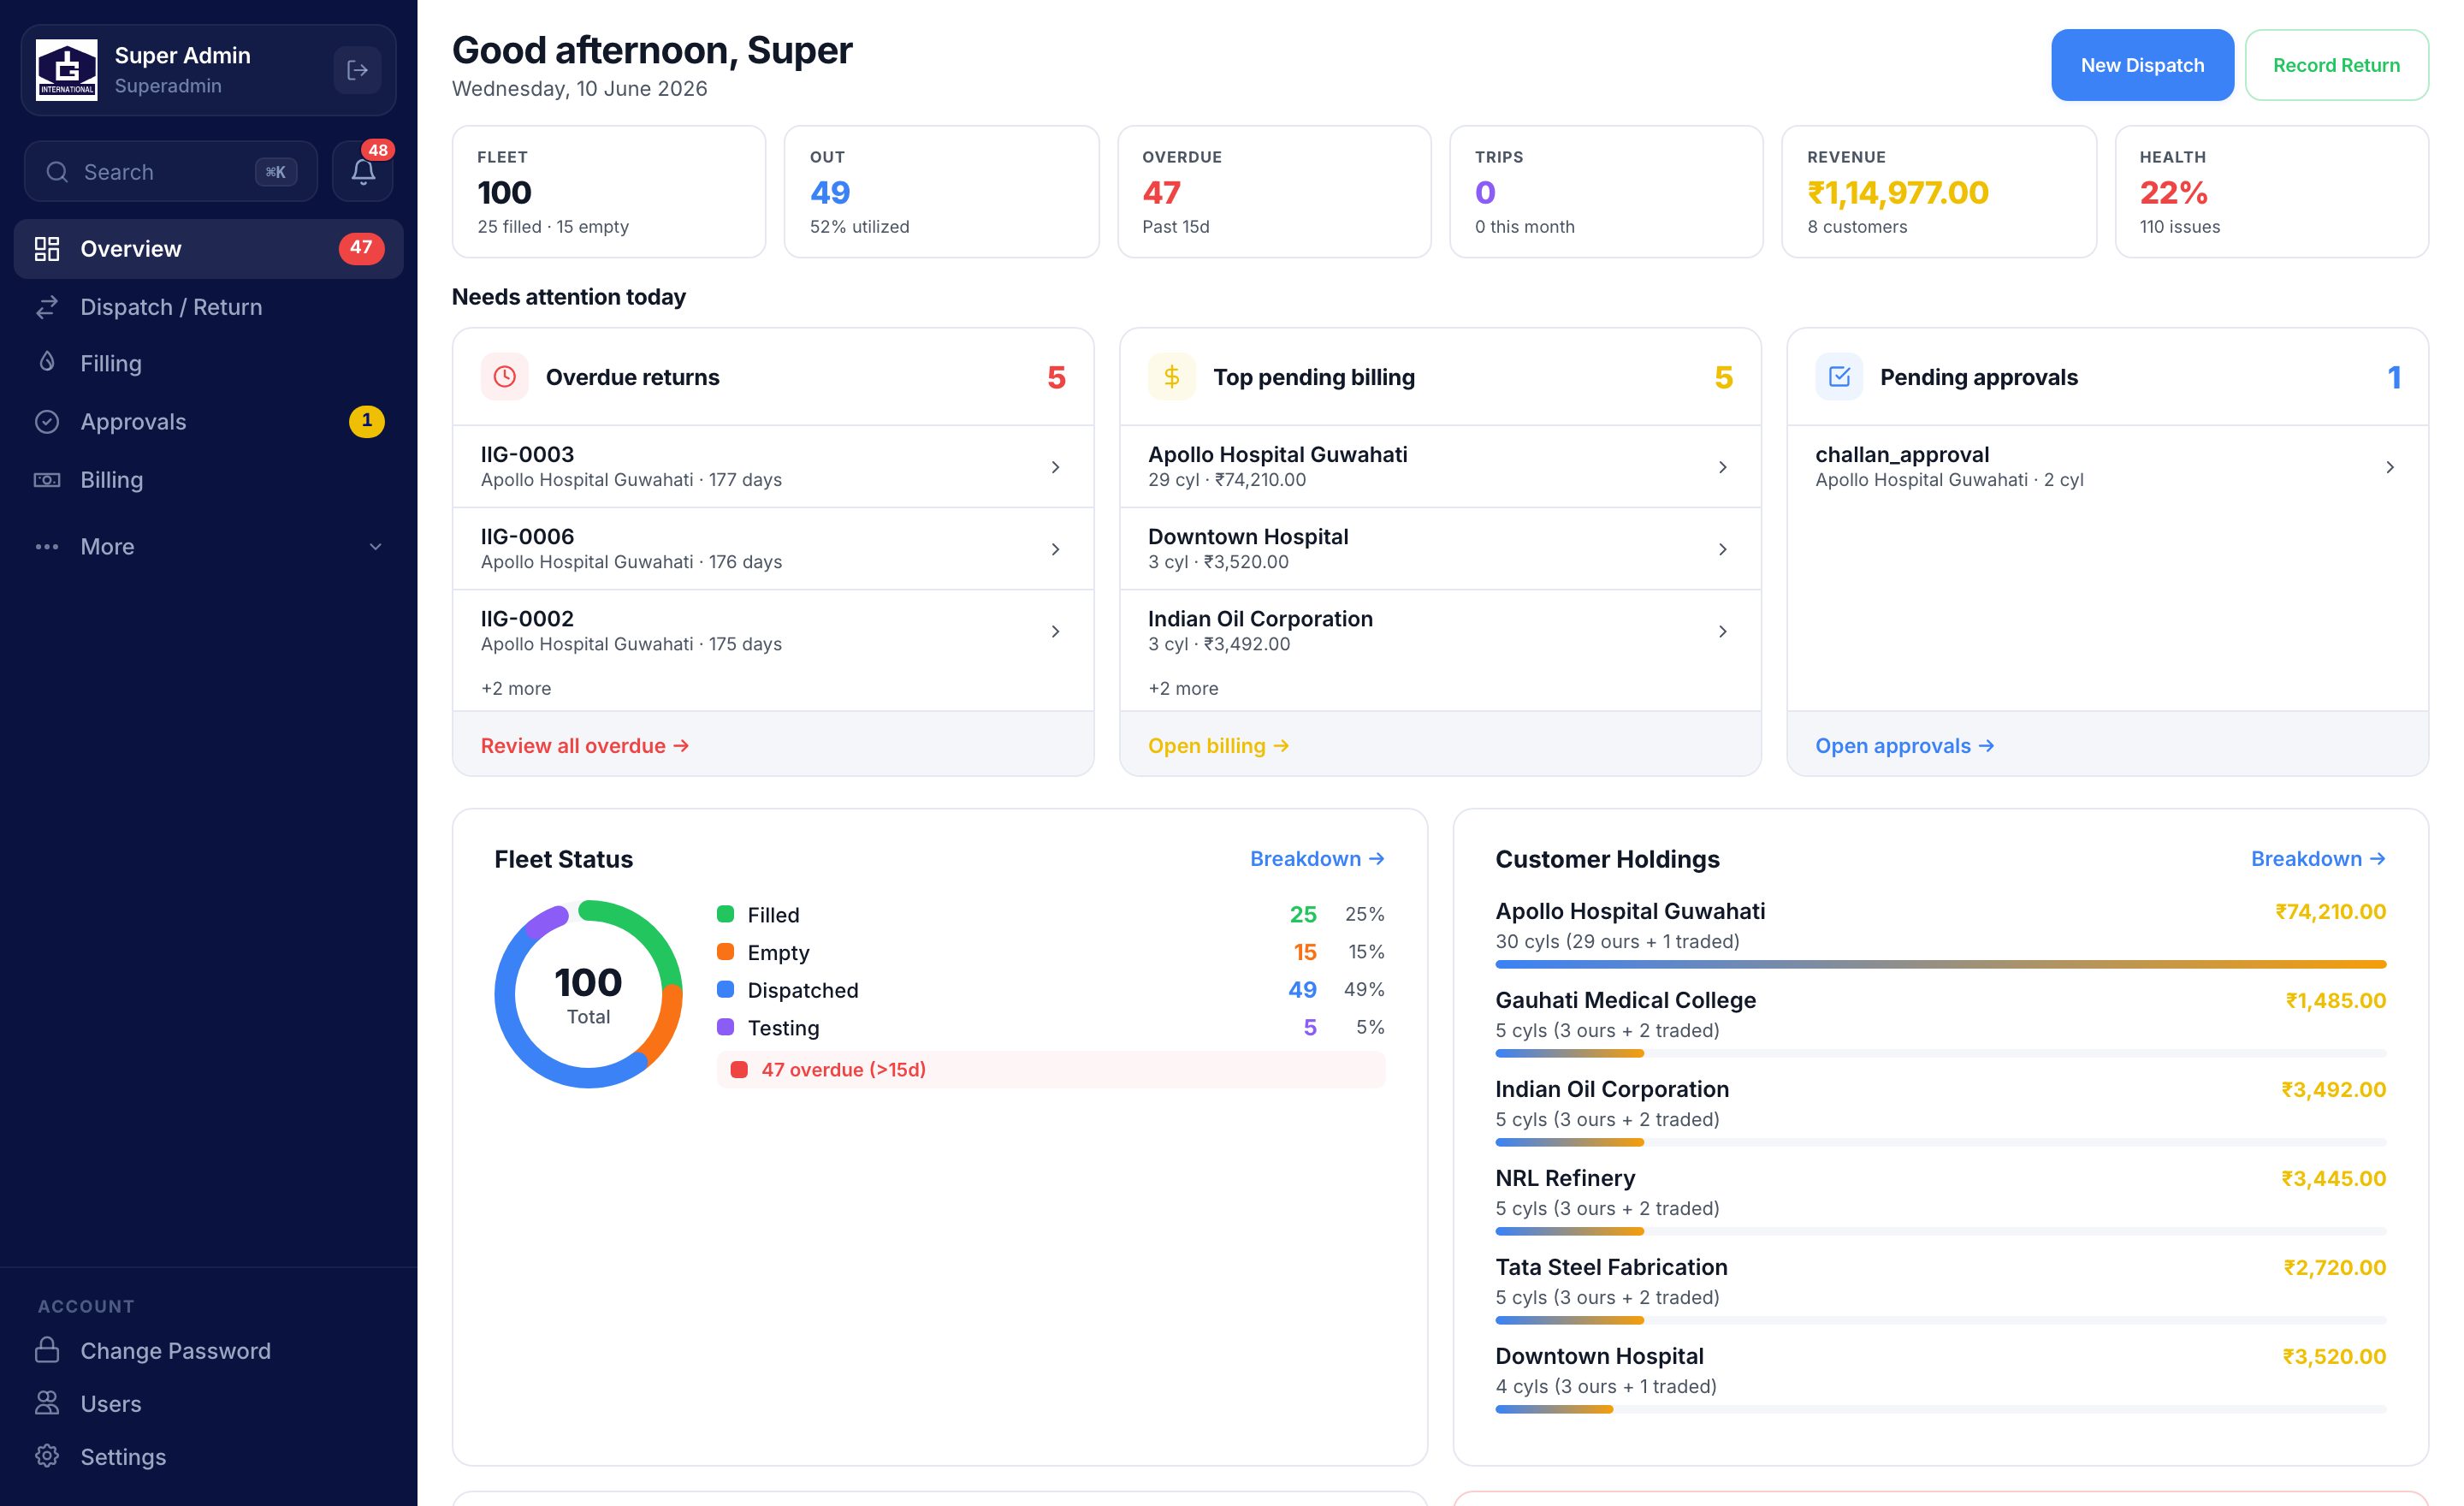Click the red clock icon on Overdue returns
The image size is (2464, 1506).
tap(505, 377)
